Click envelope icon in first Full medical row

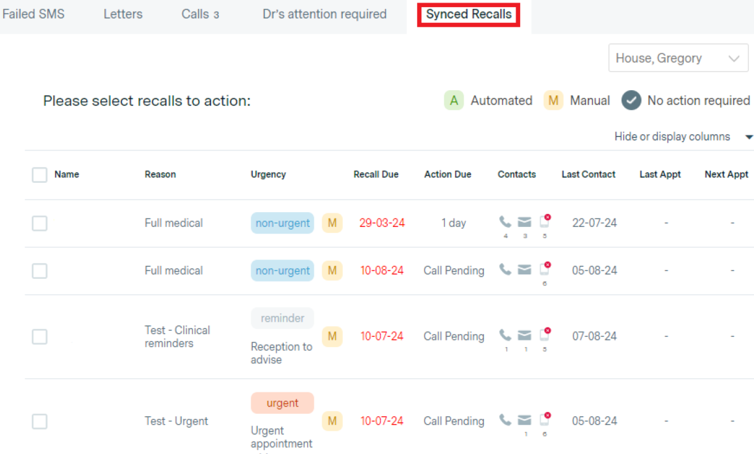click(525, 222)
